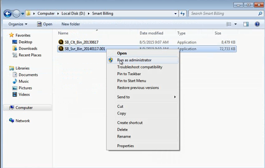This screenshot has height=168, width=265.
Task: Select Computer in the address breadcrumb
Action: 46,13
